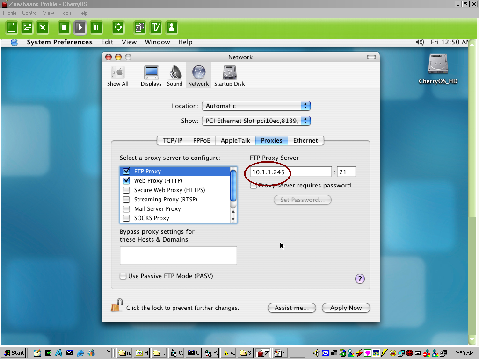Select the Network globe icon
479x359 pixels.
pyautogui.click(x=198, y=75)
